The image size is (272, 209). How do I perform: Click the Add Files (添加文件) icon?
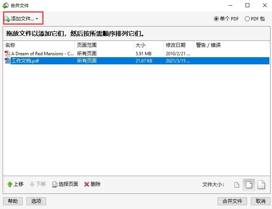(7, 19)
